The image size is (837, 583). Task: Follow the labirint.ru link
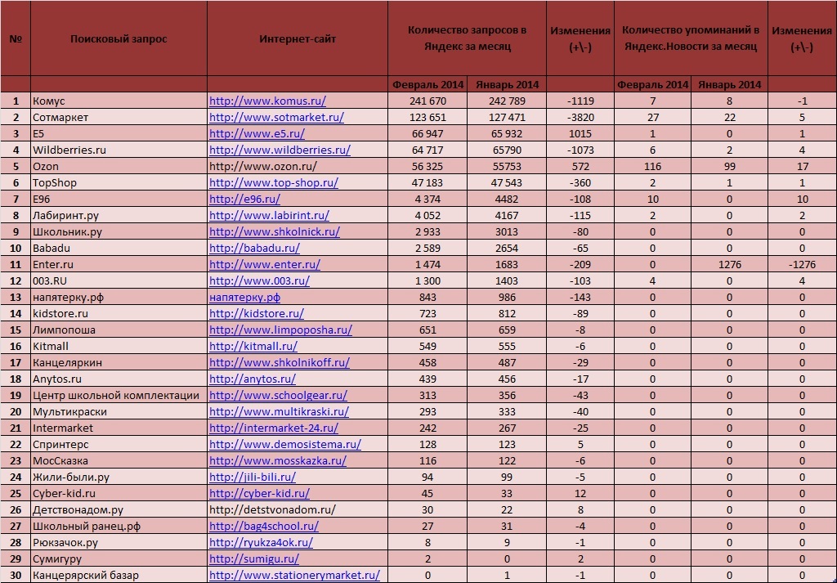(269, 215)
